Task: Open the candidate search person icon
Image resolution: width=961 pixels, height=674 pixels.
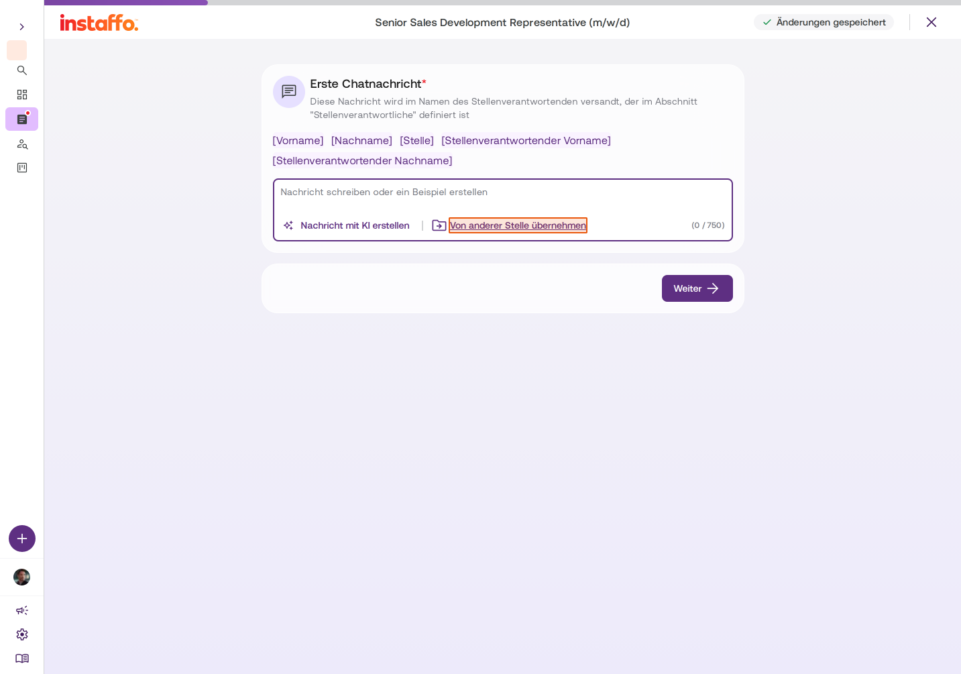Action: [x=22, y=144]
